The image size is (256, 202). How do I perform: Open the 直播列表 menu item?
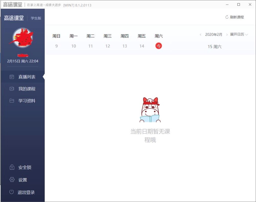coord(22,77)
